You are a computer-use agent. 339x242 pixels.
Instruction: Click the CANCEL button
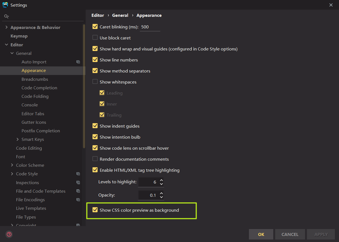pos(290,234)
